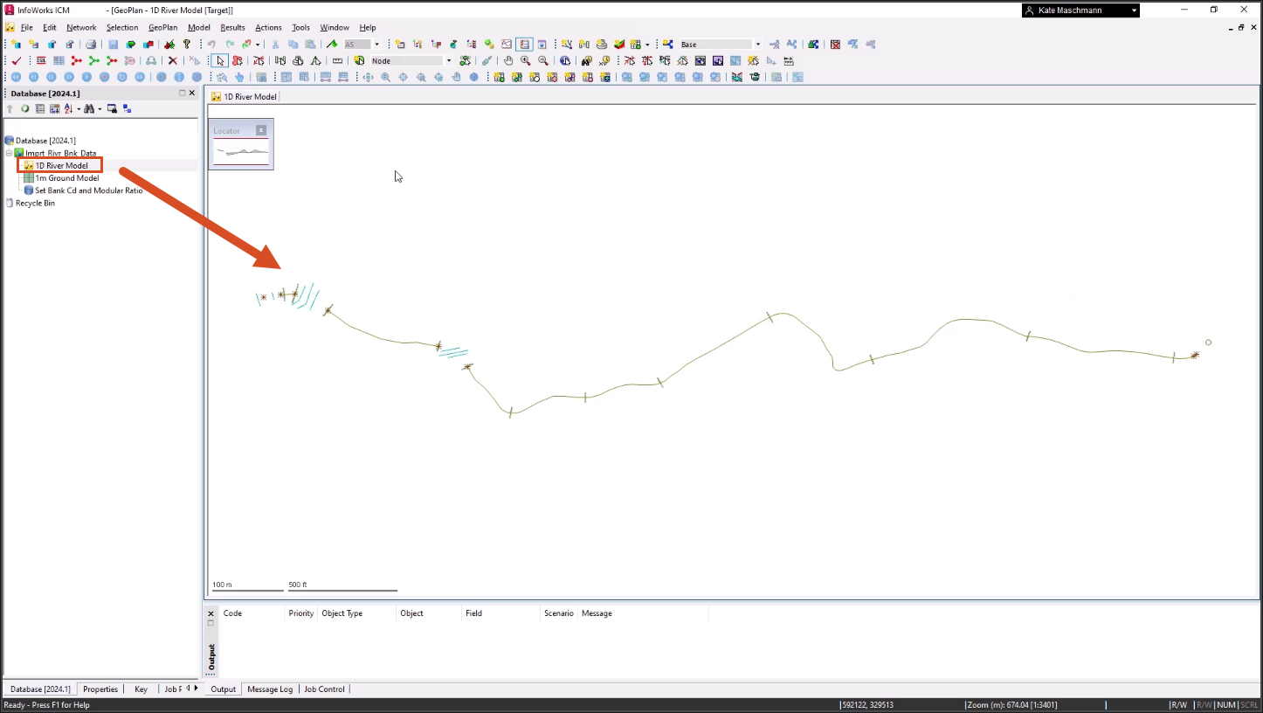Click the Refresh icon in Database panel
Image resolution: width=1263 pixels, height=713 pixels.
point(24,109)
